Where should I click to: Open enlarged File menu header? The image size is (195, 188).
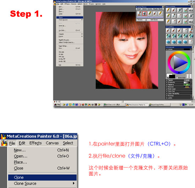pyautogui.click(x=12, y=143)
